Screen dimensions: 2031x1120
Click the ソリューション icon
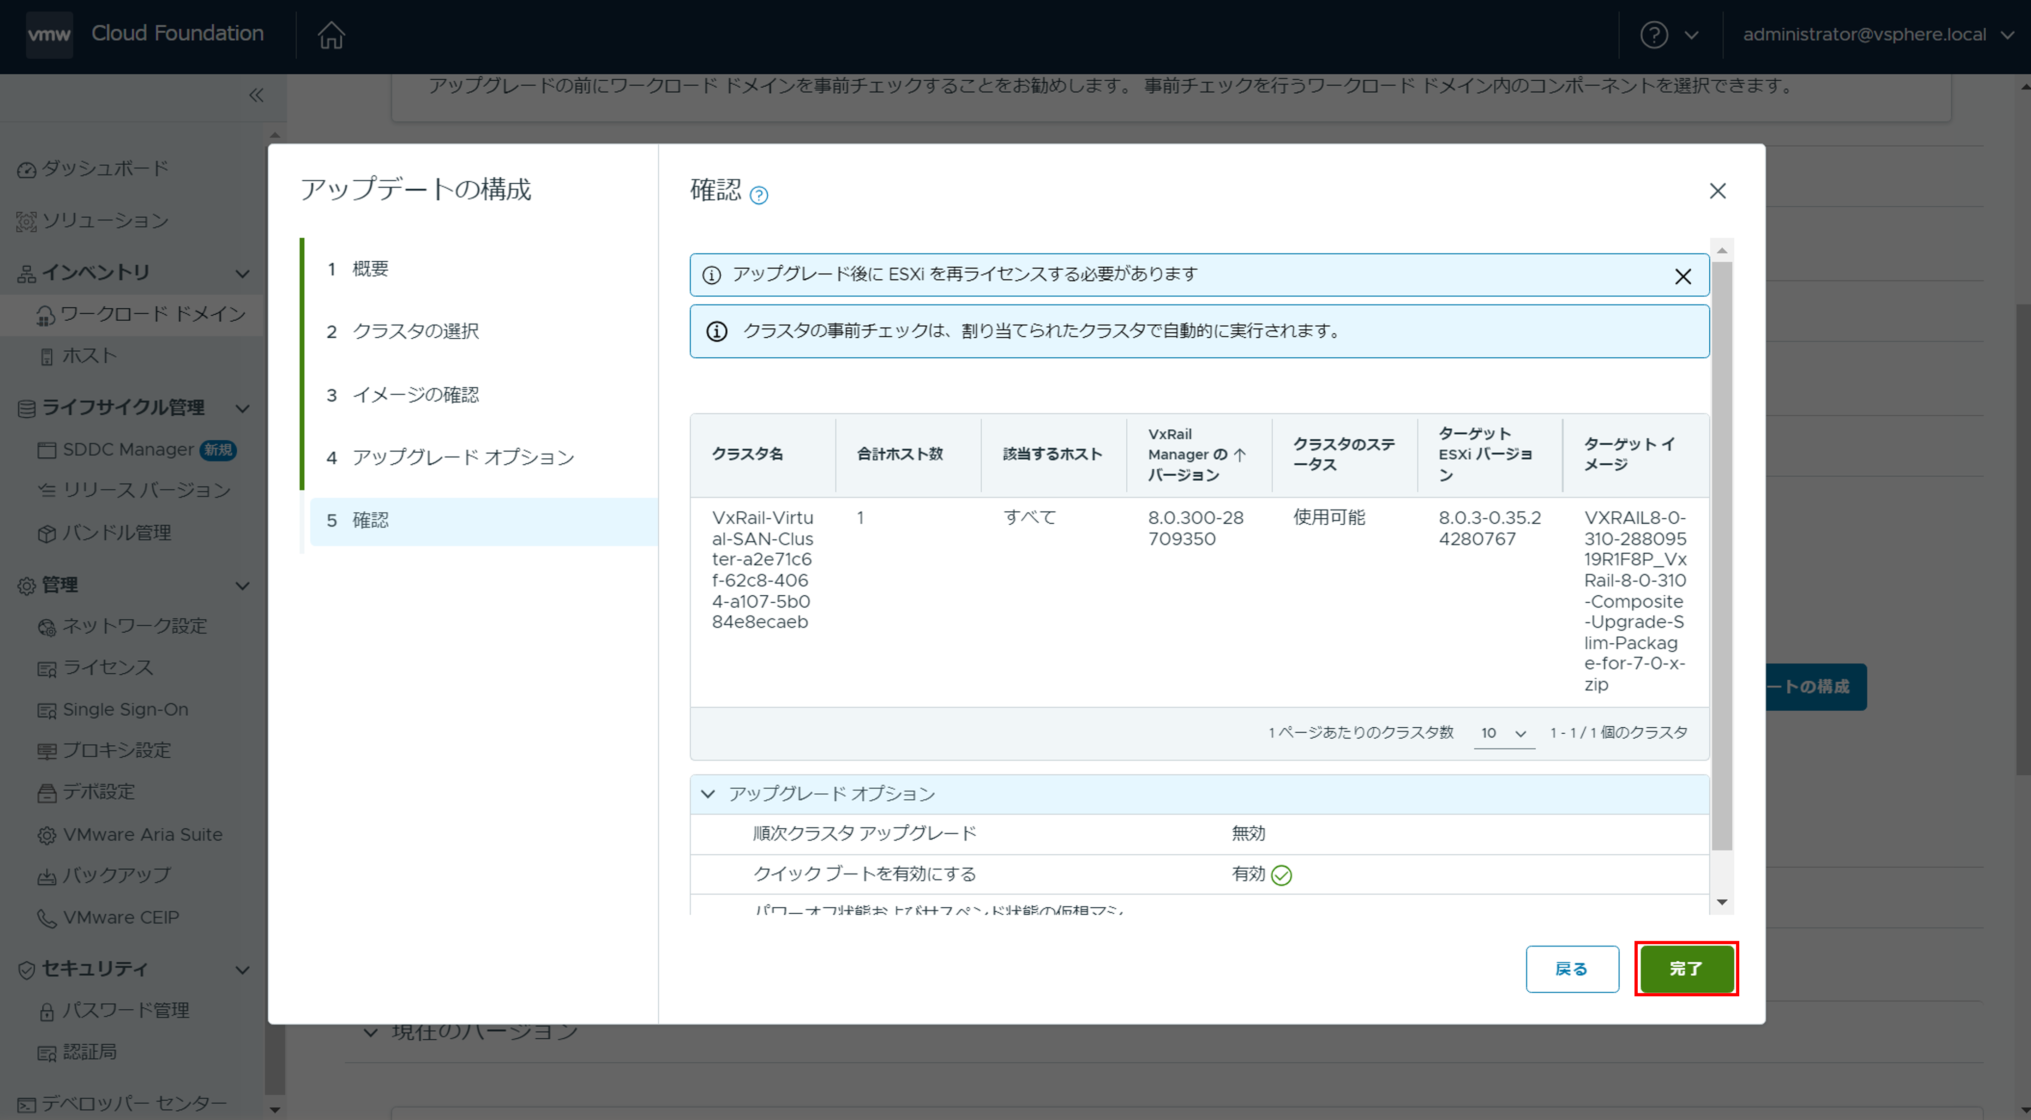(27, 222)
